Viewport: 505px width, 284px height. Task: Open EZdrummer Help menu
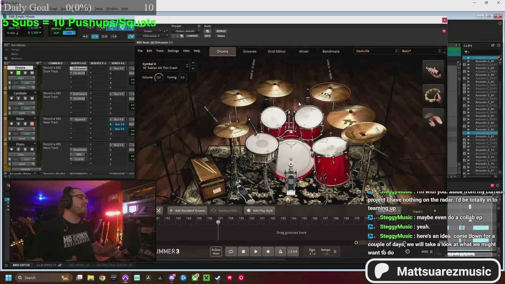[197, 51]
